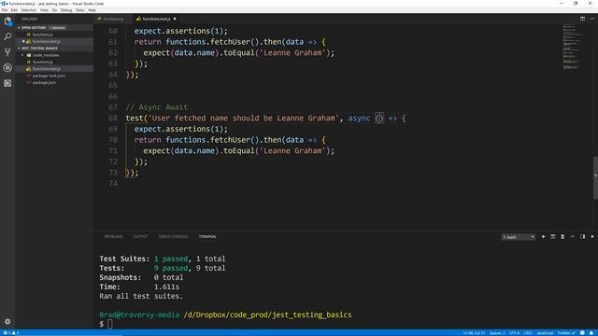Click the code minimap overview
Image resolution: width=598 pixels, height=336 pixels.
[572, 47]
